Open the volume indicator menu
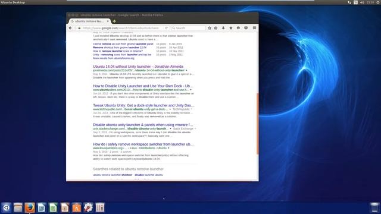 362,2
